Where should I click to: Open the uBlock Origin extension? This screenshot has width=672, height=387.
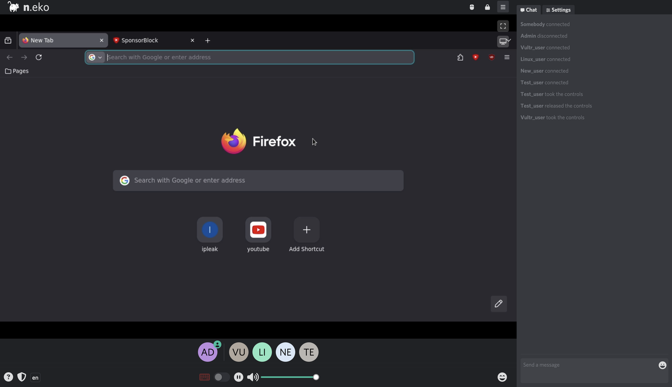pyautogui.click(x=491, y=57)
